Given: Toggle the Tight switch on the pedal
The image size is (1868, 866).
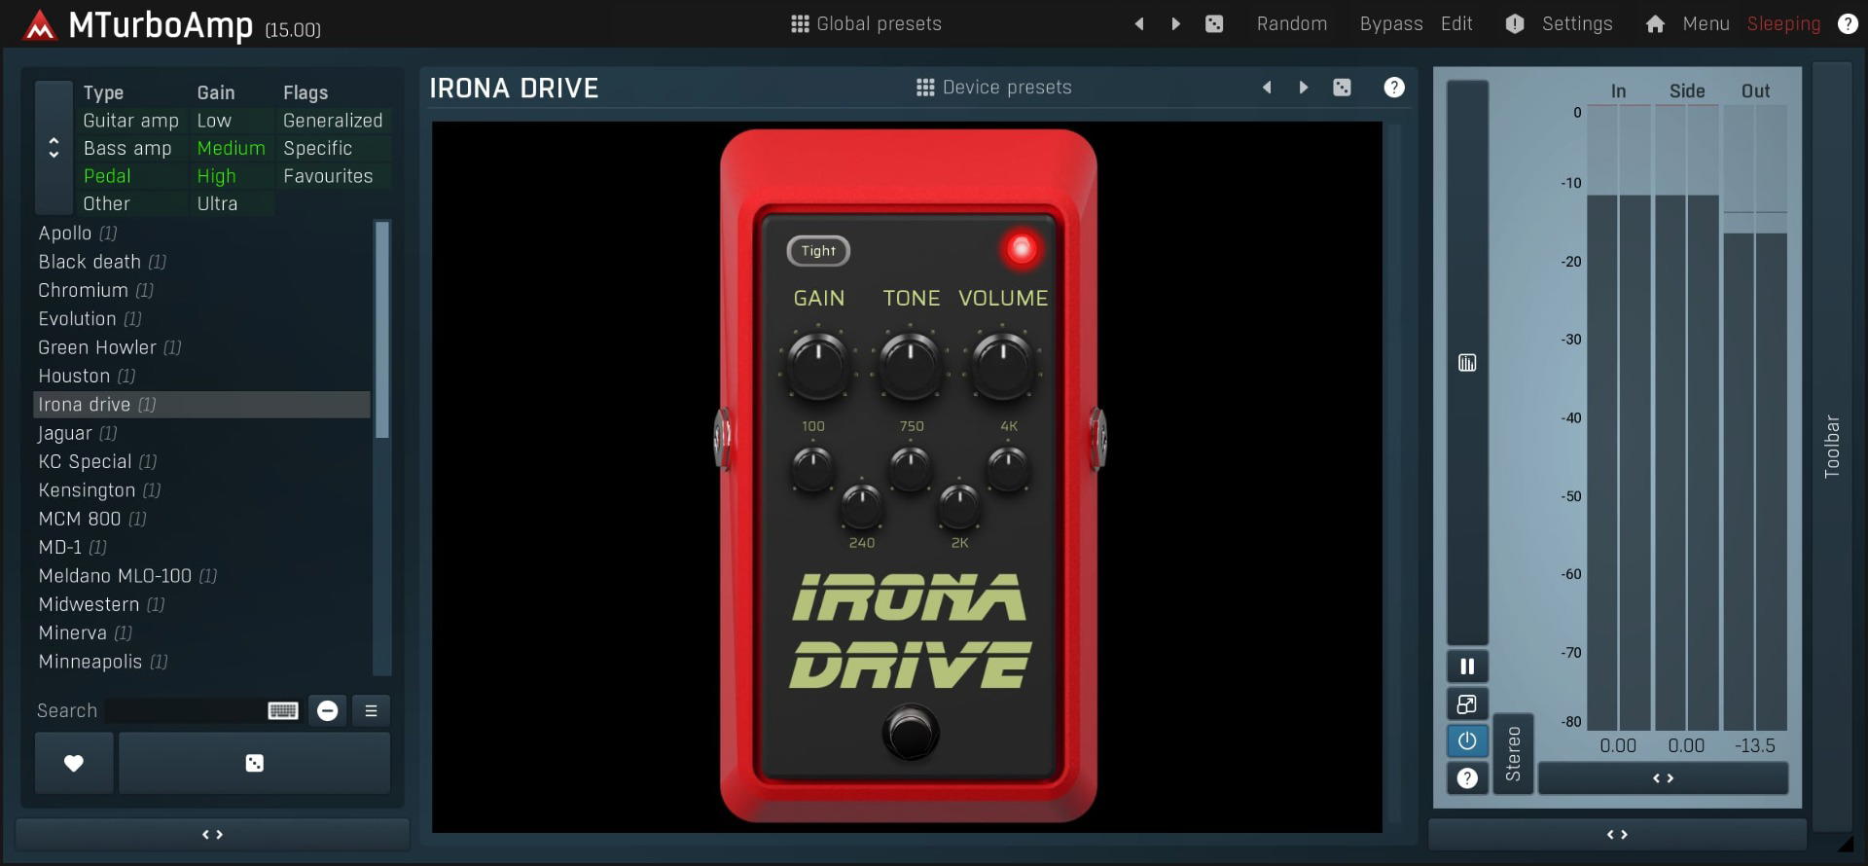Looking at the screenshot, I should 818,251.
